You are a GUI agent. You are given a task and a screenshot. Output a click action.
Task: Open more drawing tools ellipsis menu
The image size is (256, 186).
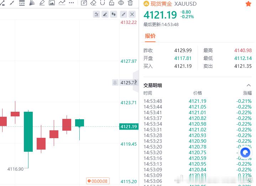71,2
